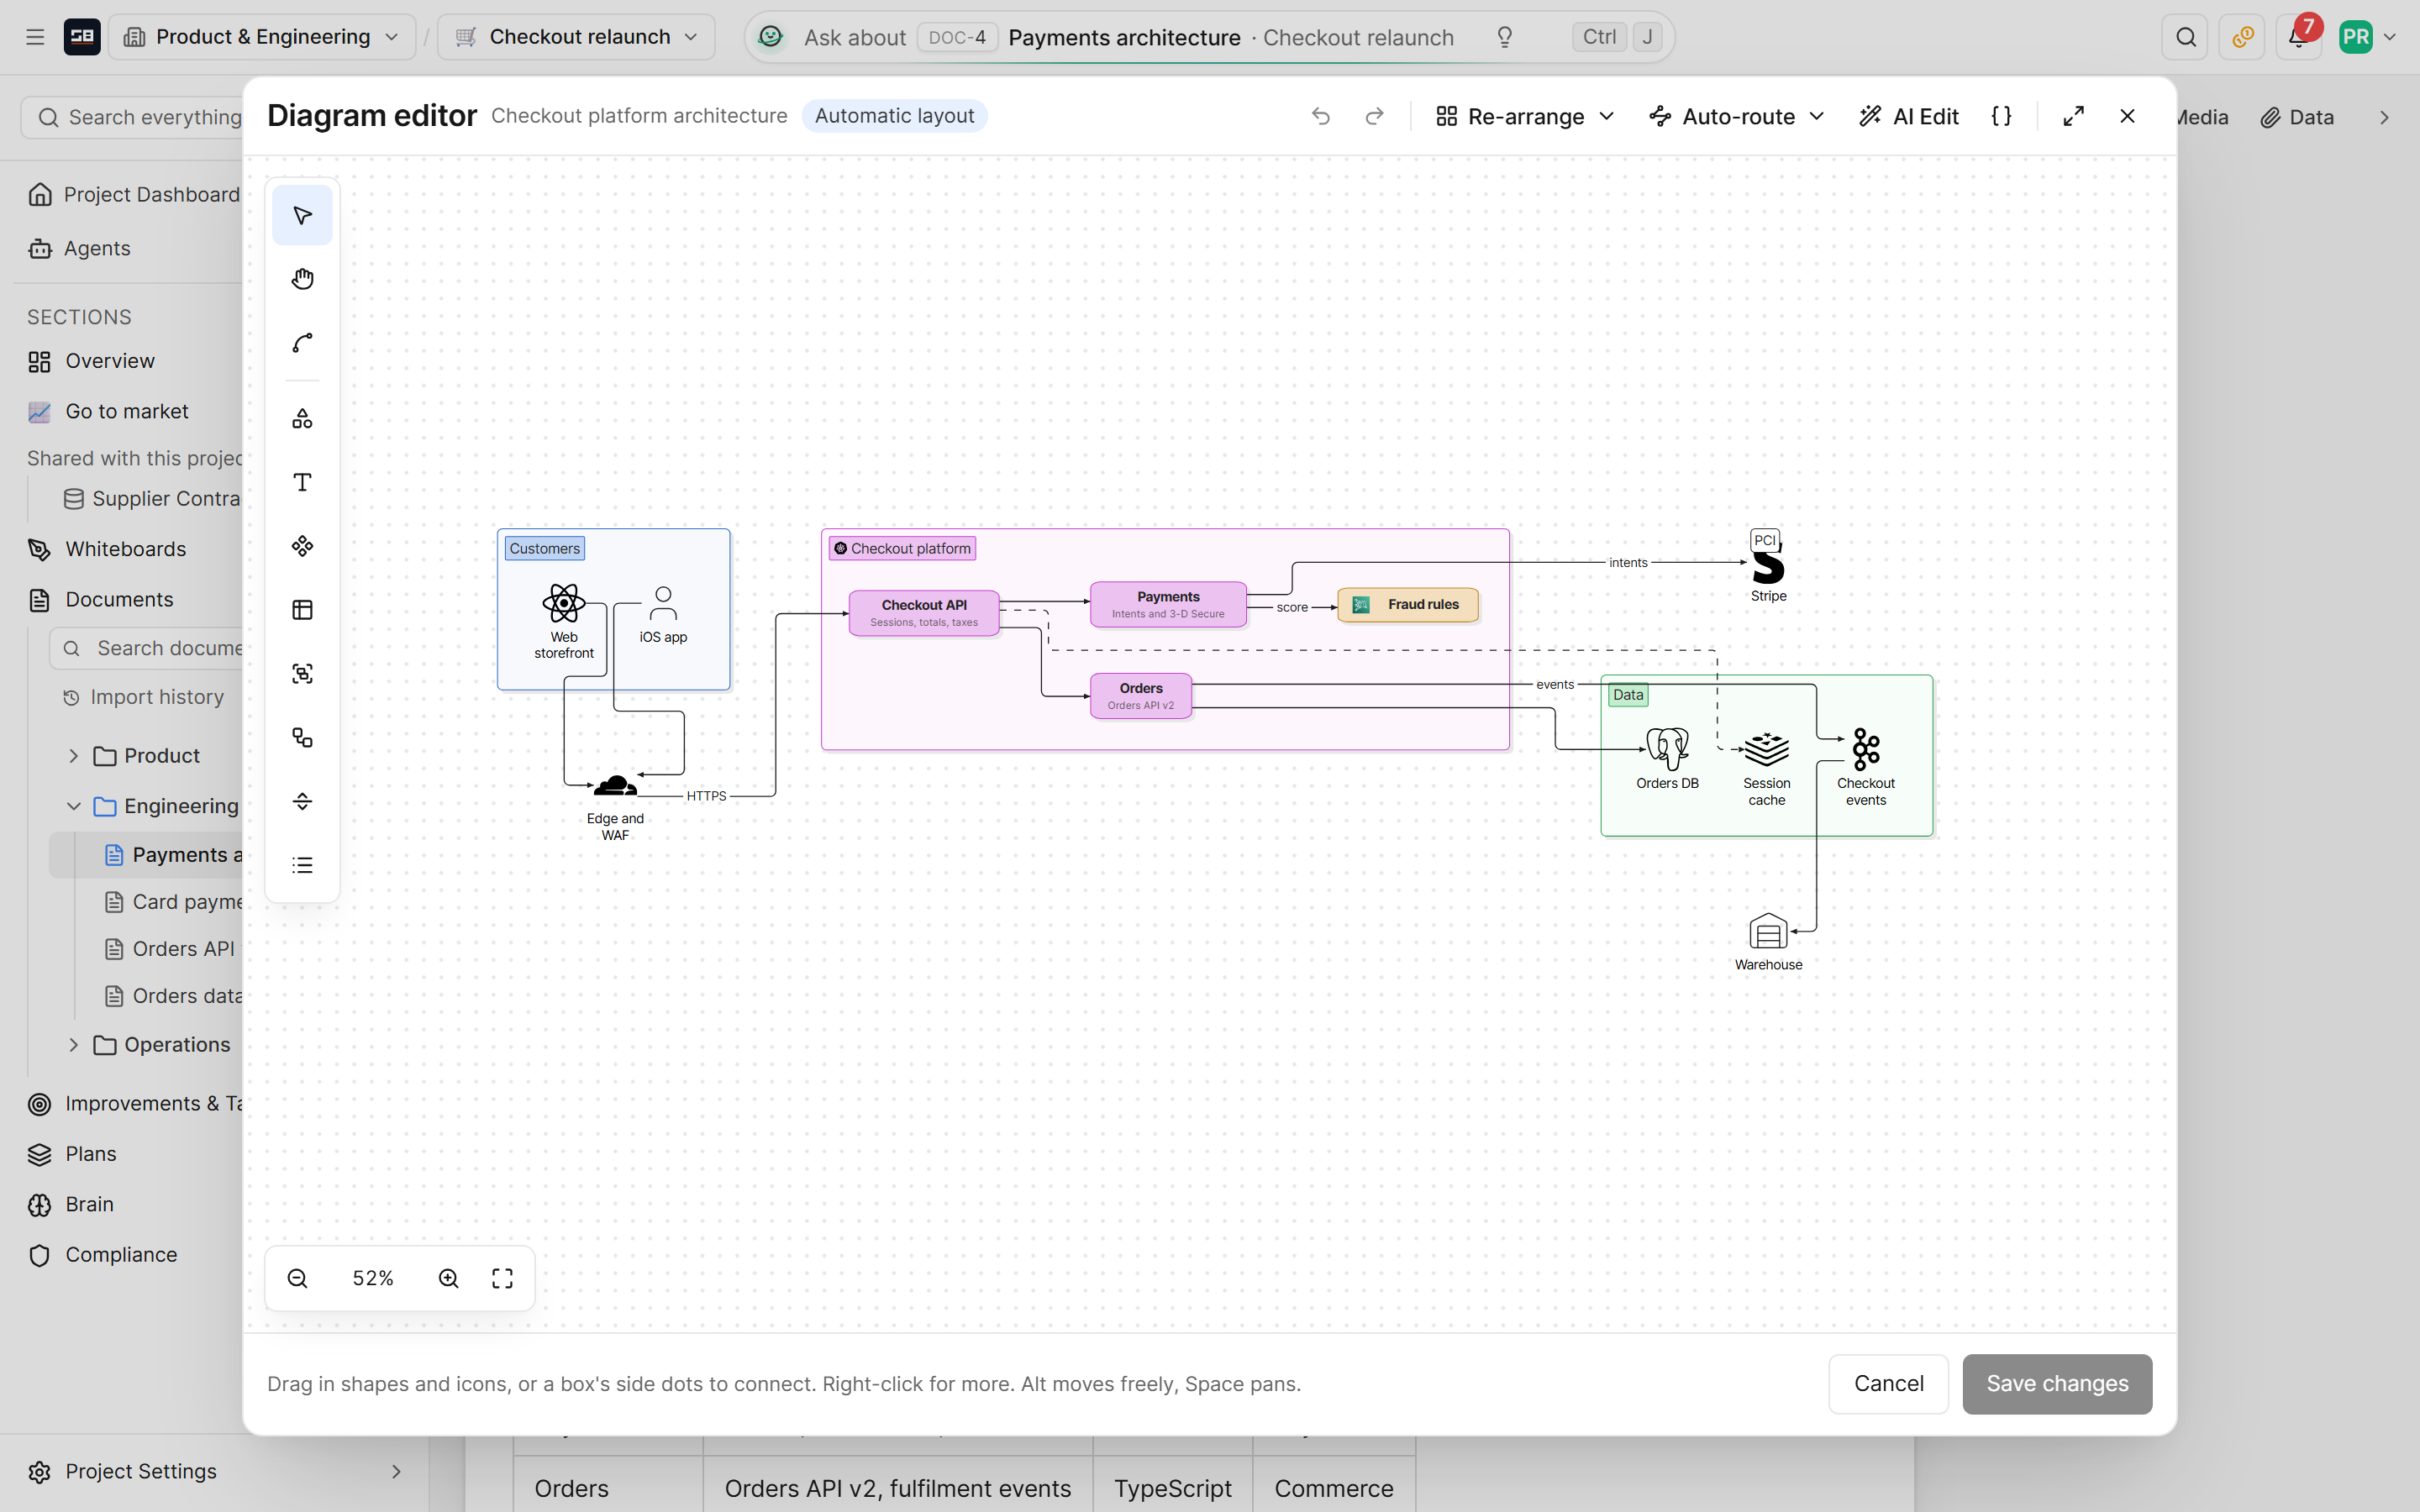2420x1512 pixels.
Task: Choose the connector line tool
Action: point(302,343)
